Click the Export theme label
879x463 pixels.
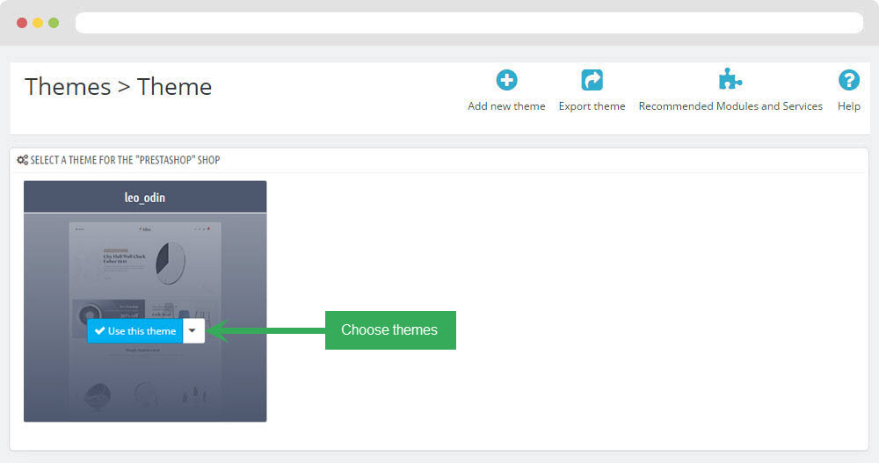(592, 106)
